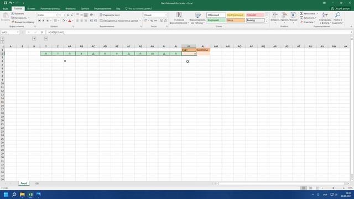Click Wrap Text (Перенести текст)
Viewport: 354px width, 199px height.
[x=110, y=15]
